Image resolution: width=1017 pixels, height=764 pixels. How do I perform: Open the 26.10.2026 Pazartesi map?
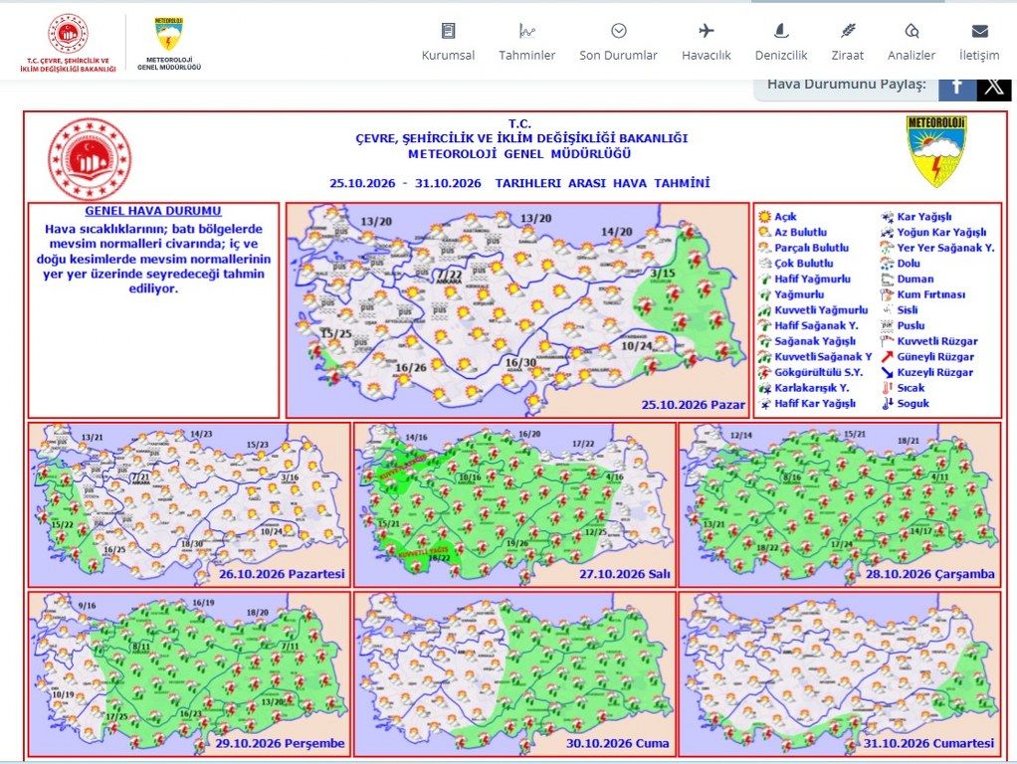tap(189, 504)
